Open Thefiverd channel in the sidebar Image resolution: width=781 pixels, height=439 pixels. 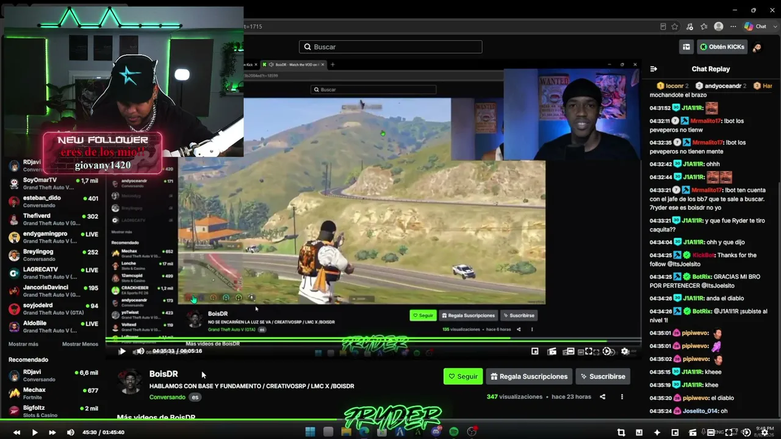tap(53, 220)
